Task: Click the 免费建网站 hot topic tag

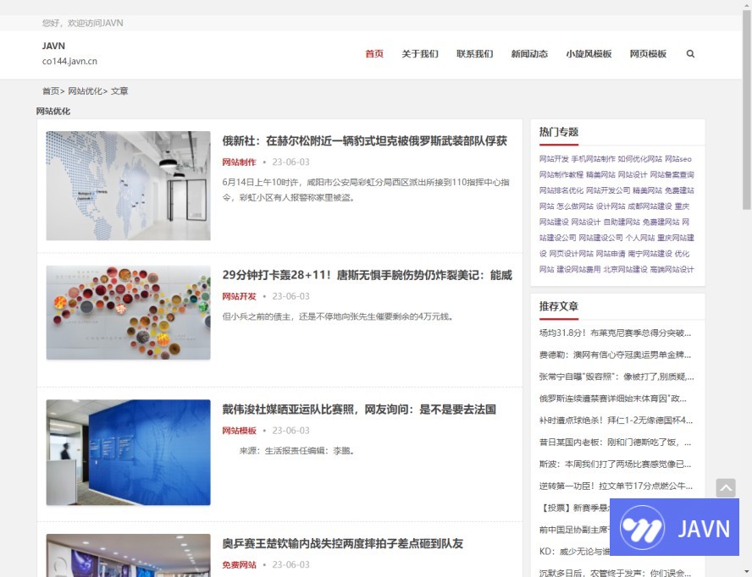Action: coord(661,222)
